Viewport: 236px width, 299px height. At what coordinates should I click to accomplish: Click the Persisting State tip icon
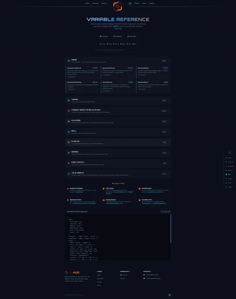139,189
